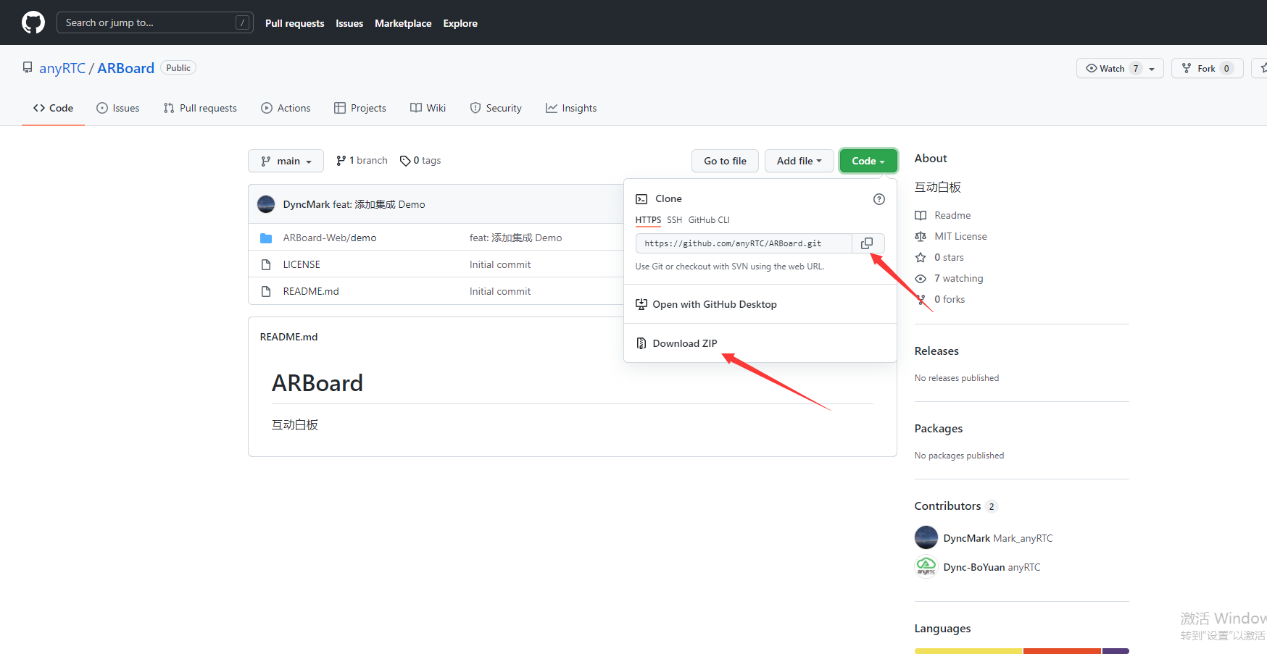Click DyncMark commit author avatar

click(266, 204)
